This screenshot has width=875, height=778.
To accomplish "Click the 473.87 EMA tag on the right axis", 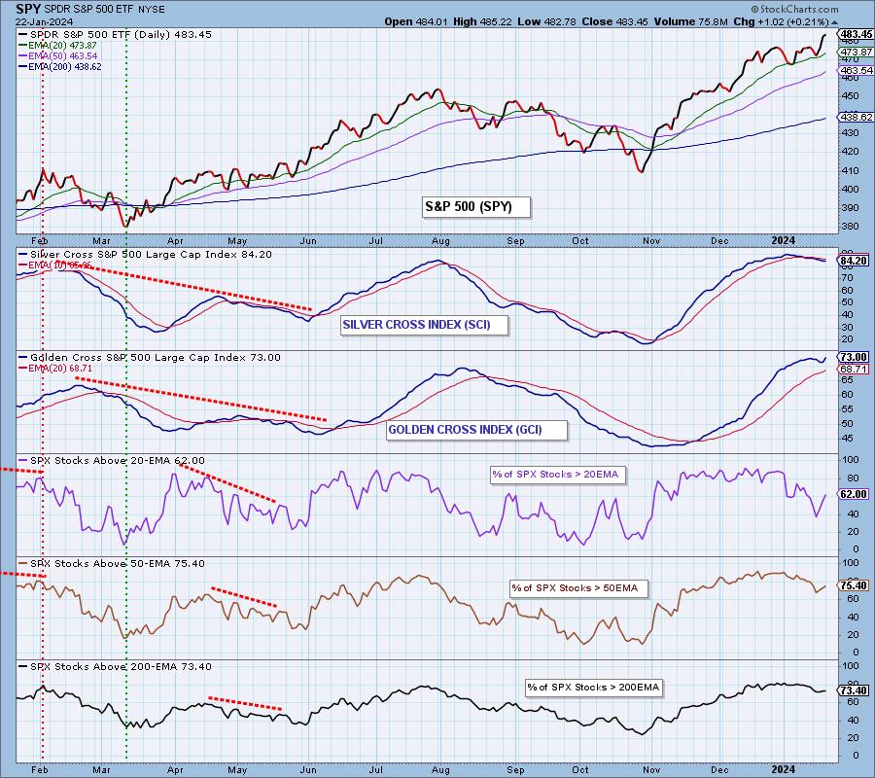I will [x=857, y=52].
